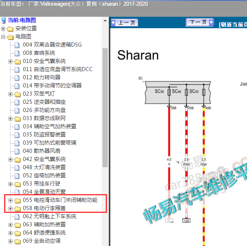
Task: Expand 053 带挂车行驶 node
Action: coord(10,184)
